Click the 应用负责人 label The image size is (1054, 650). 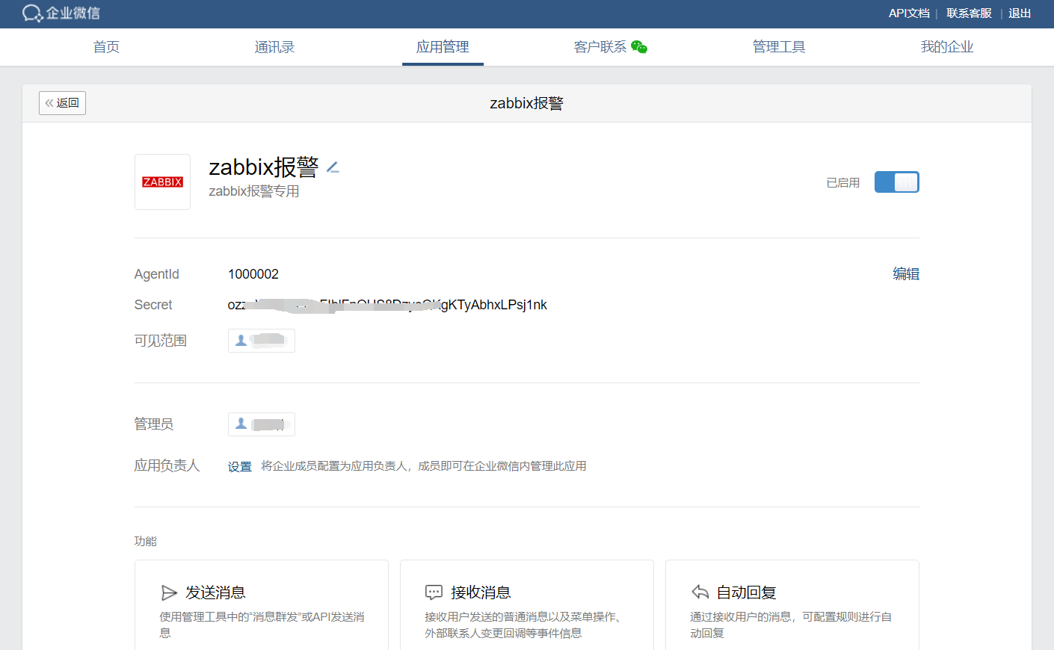click(x=167, y=465)
